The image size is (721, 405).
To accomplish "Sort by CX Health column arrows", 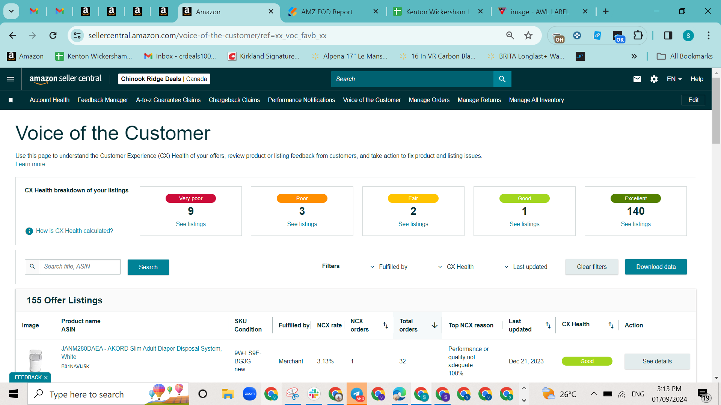I will click(x=611, y=325).
